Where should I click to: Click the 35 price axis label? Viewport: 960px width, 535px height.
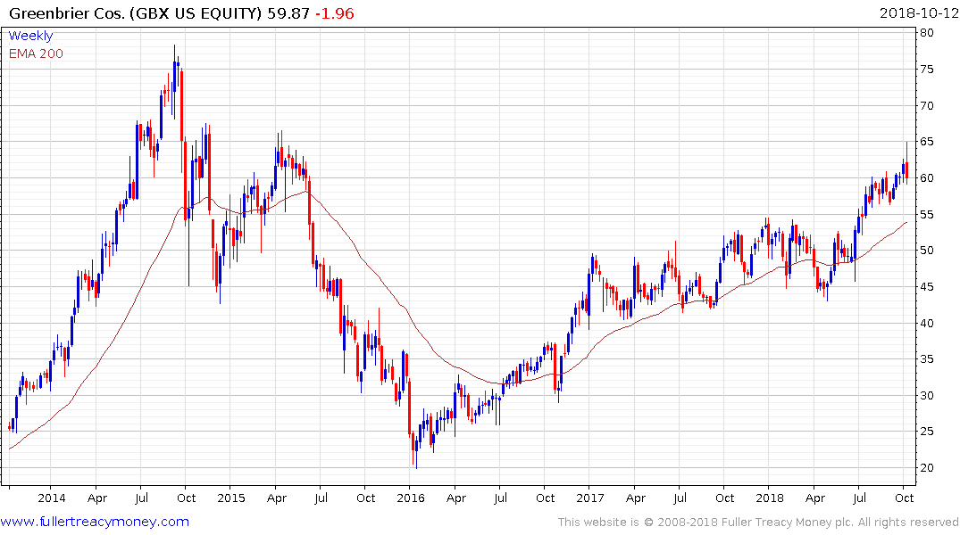(926, 359)
